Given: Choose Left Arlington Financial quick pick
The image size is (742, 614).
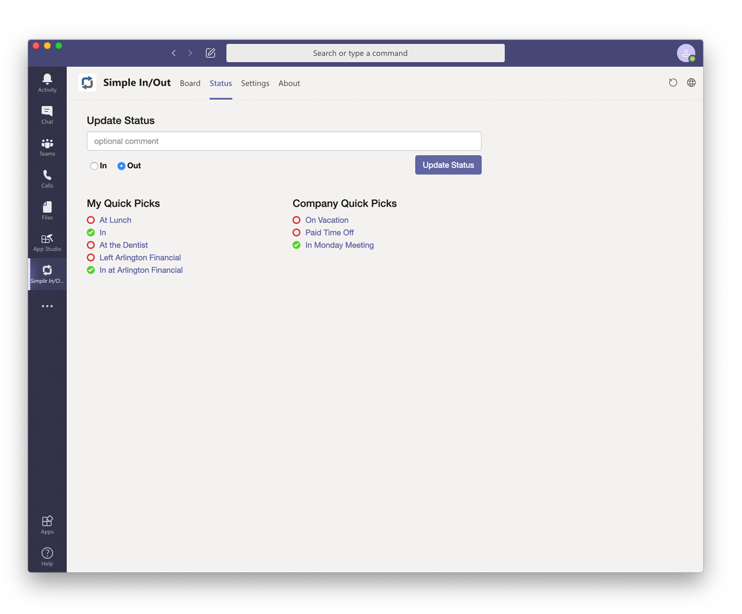Looking at the screenshot, I should click(140, 258).
